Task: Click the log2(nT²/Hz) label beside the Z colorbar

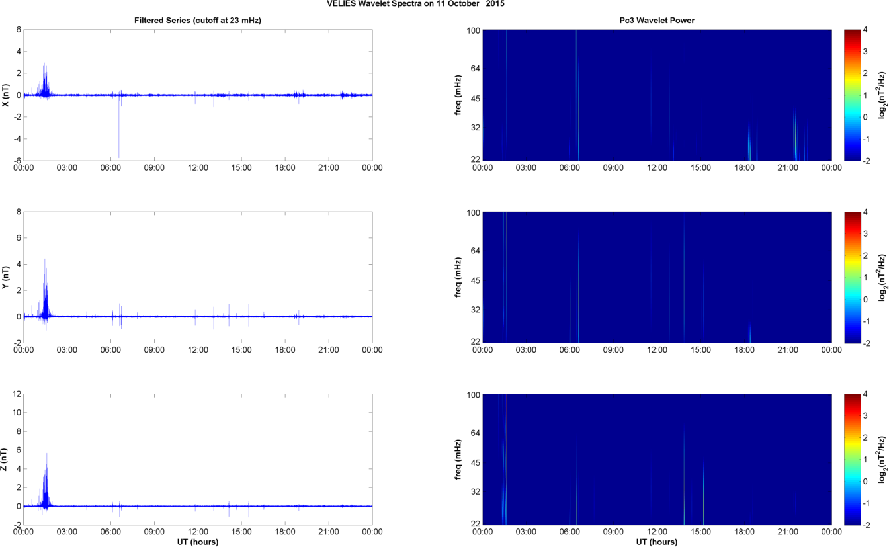Action: tap(882, 459)
